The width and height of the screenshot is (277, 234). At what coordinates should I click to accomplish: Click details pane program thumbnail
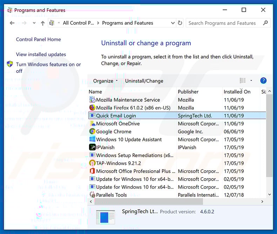(106, 217)
